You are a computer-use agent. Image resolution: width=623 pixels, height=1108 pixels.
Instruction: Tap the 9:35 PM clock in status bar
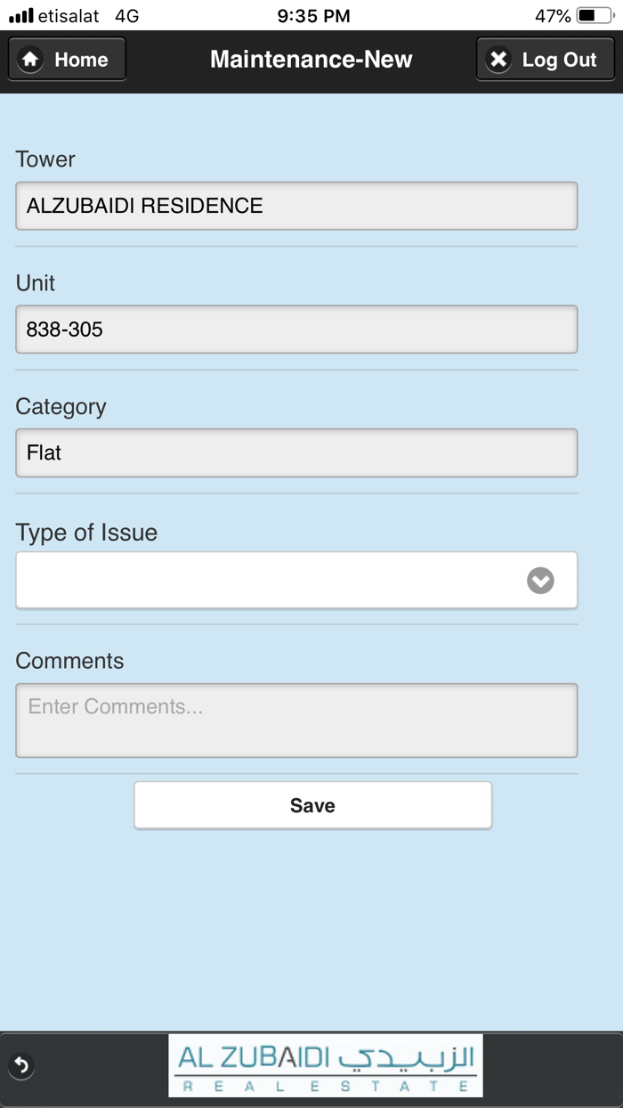coord(313,16)
